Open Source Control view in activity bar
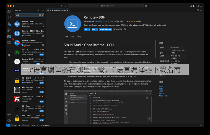 click(x=9, y=24)
